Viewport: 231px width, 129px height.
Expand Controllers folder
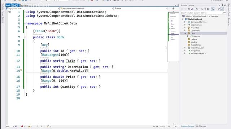185,30
